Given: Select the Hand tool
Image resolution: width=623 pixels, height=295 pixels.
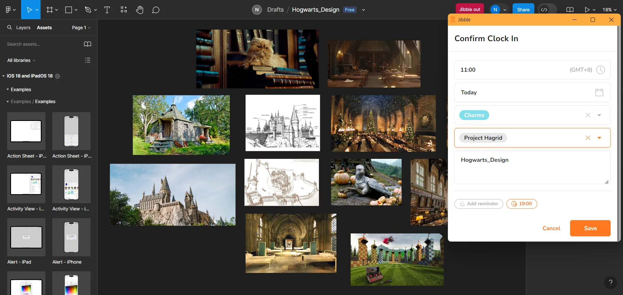Looking at the screenshot, I should [x=140, y=10].
